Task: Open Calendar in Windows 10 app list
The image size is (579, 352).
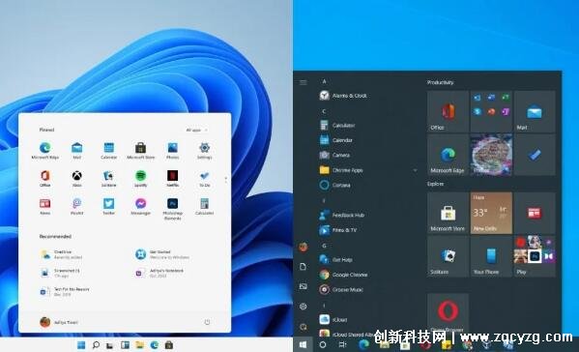Action: click(335, 140)
